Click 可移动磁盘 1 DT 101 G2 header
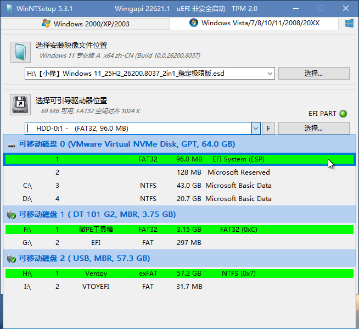Viewport: 359px width, 329px height. 179,214
